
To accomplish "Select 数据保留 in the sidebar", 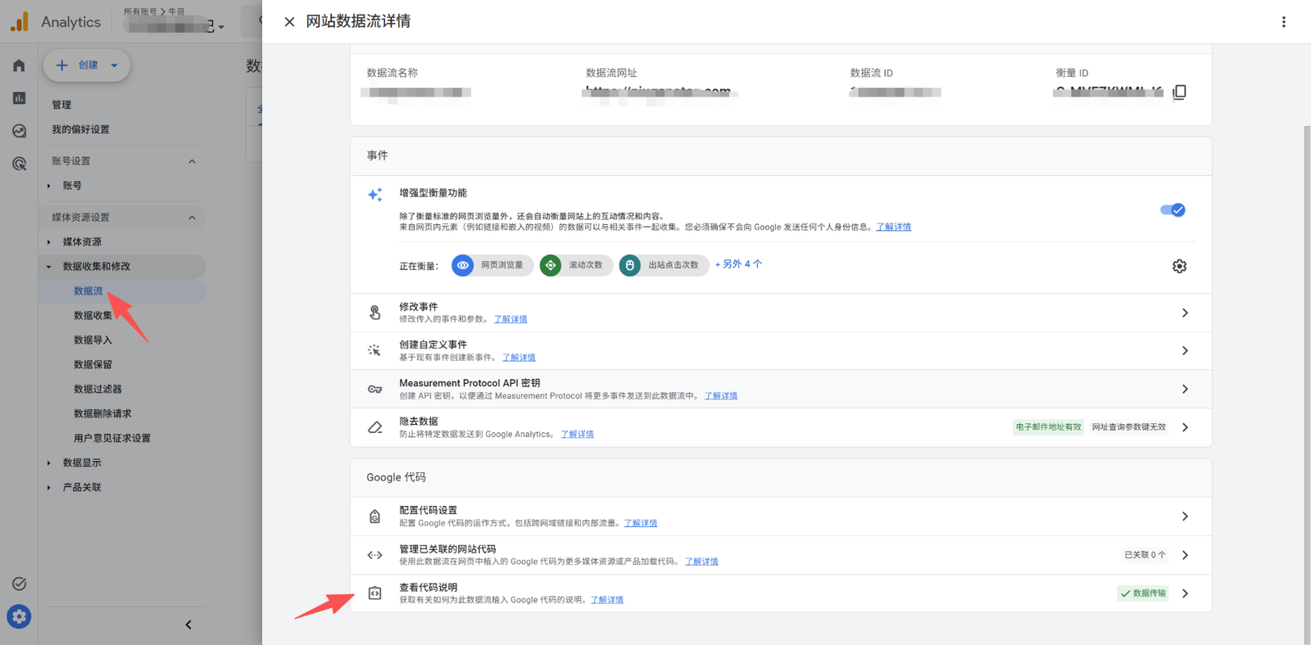I will pos(93,364).
